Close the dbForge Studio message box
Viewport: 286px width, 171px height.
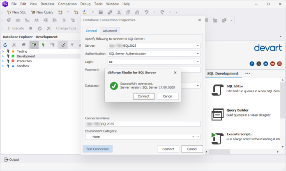click(x=175, y=73)
